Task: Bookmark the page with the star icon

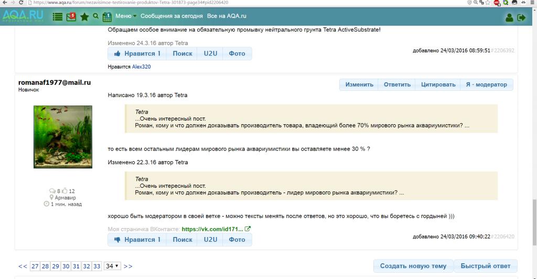Action: [x=488, y=3]
